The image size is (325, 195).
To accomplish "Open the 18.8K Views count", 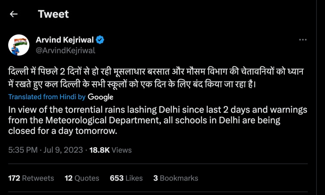I will coord(110,150).
